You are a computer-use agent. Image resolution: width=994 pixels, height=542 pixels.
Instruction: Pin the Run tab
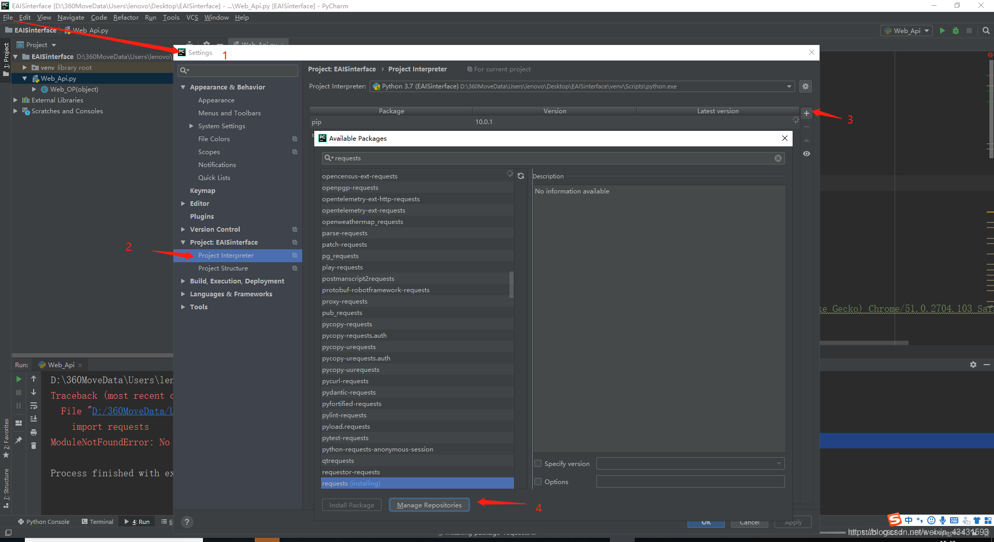(x=19, y=440)
